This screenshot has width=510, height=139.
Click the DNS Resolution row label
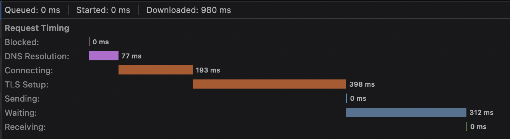tap(37, 56)
